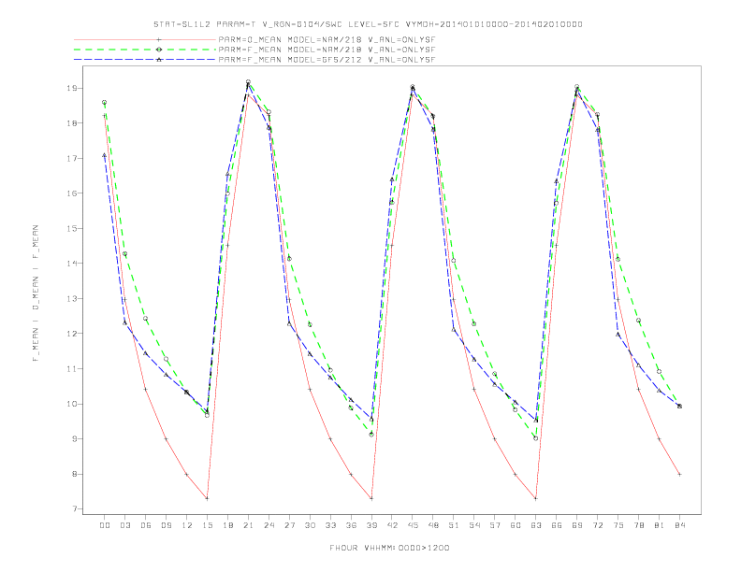This screenshot has height=572, width=741.
Task: Click red plus marker at forecast hour 84
Action: (x=679, y=474)
